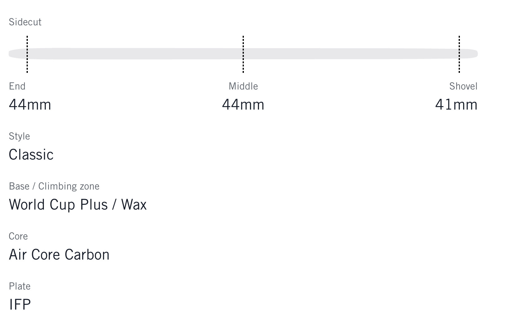
Task: Click the Style label
Action: click(19, 136)
